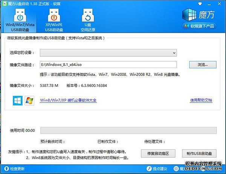Click the 已制作文件 label
226x174 pixels.
pyautogui.click(x=108, y=142)
